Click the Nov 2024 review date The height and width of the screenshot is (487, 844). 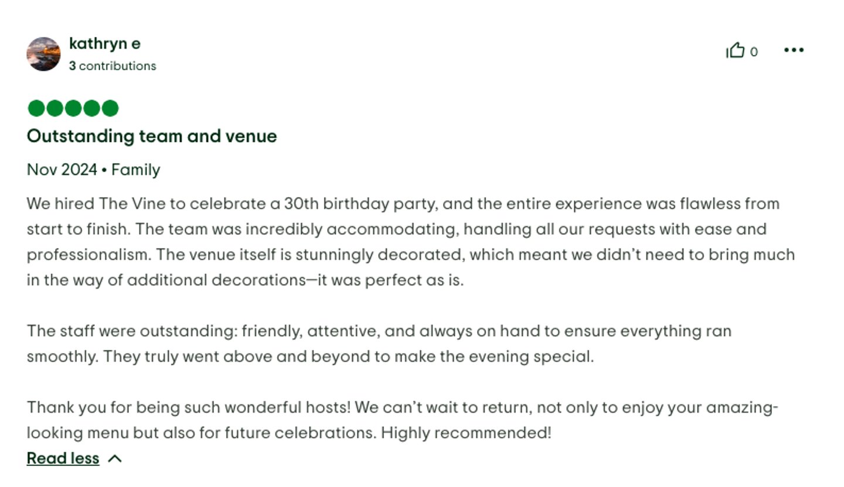click(x=62, y=170)
